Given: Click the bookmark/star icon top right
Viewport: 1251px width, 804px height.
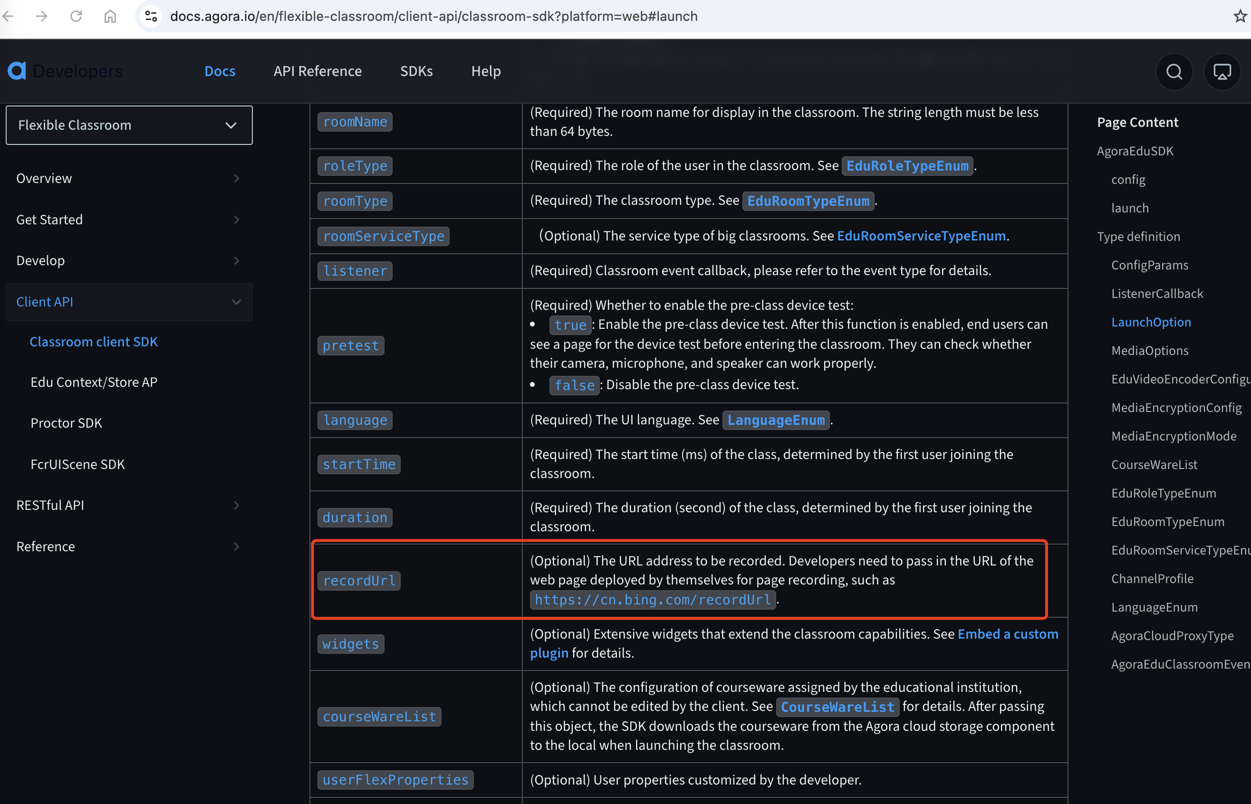Looking at the screenshot, I should pyautogui.click(x=1239, y=16).
